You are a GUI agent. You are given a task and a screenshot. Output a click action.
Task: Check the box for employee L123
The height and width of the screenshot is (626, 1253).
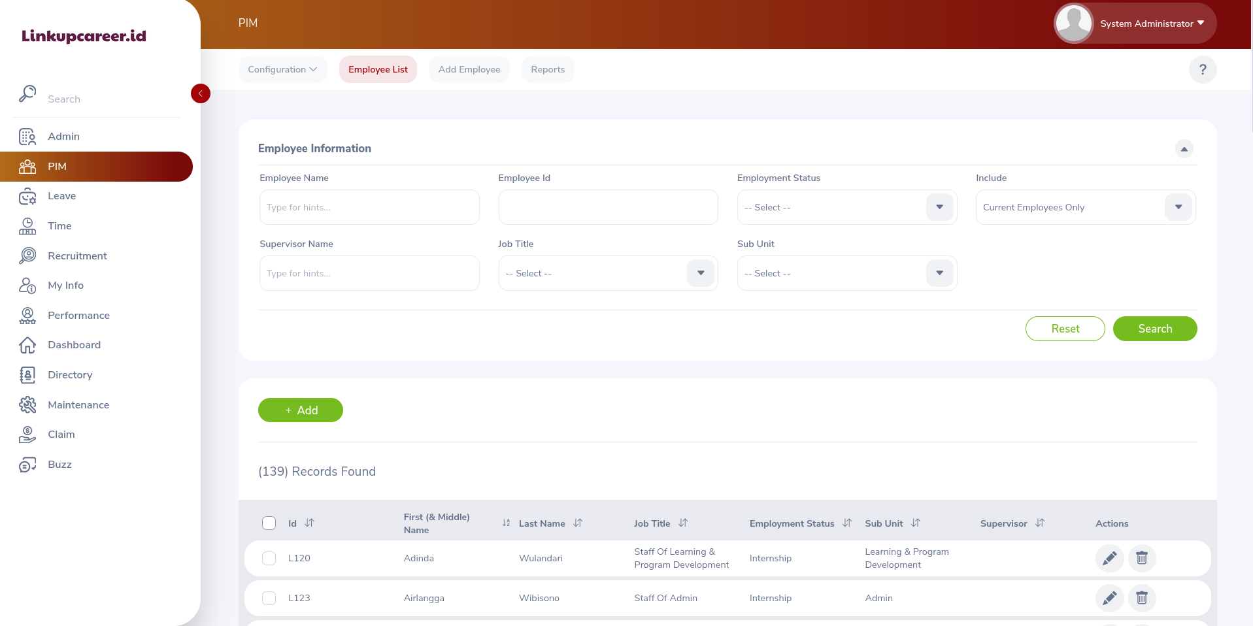pos(269,598)
